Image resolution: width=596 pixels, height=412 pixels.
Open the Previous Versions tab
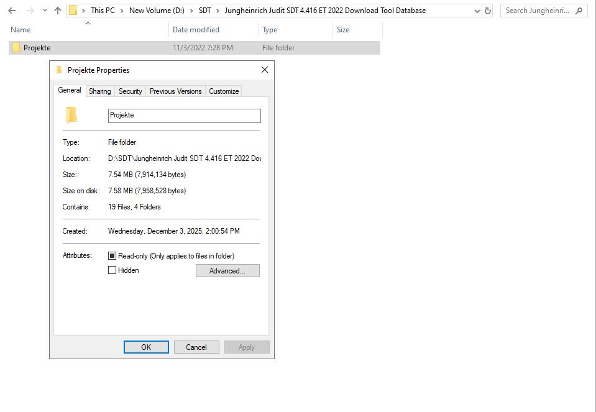[176, 91]
